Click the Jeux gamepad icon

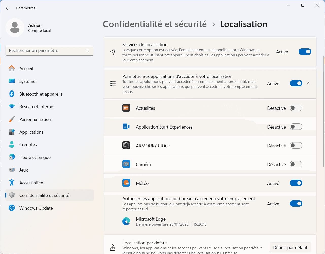point(12,170)
